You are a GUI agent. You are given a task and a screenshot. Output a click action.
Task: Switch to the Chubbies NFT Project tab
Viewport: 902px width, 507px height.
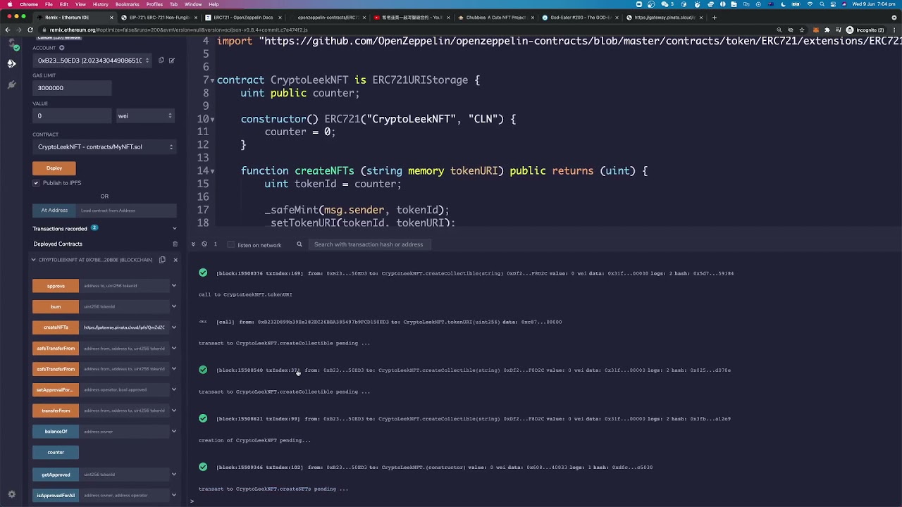(x=496, y=18)
